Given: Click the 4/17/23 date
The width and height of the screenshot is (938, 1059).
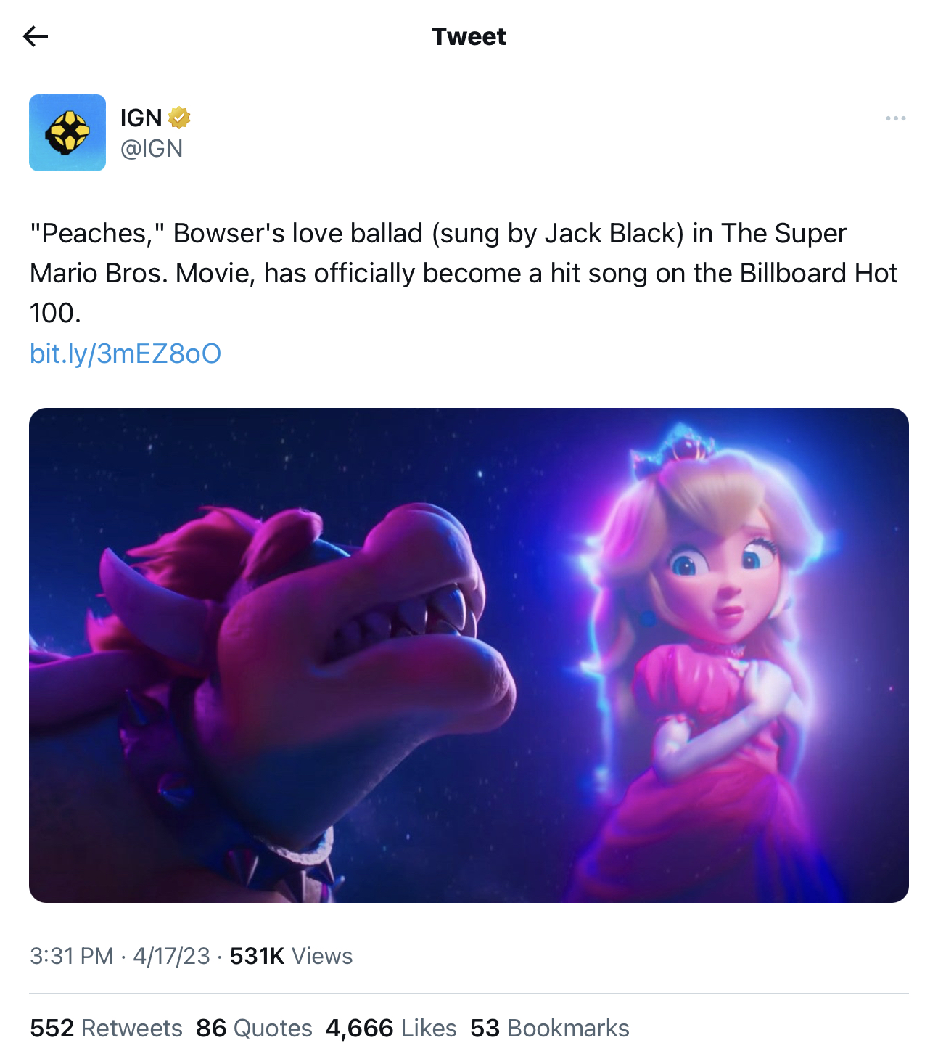Looking at the screenshot, I should (x=171, y=956).
